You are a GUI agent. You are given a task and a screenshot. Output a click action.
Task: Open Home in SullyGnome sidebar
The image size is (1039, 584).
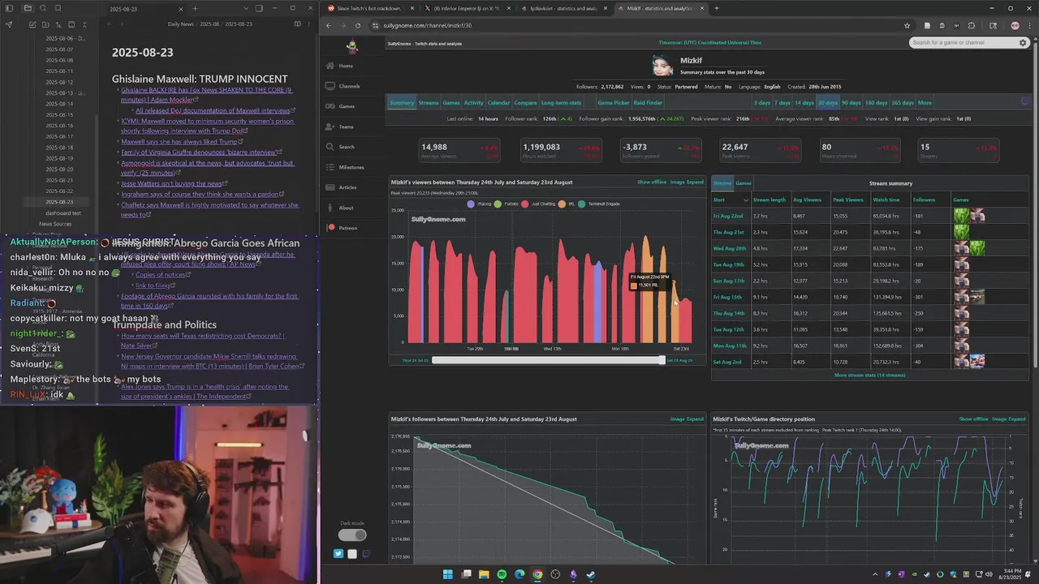(346, 66)
